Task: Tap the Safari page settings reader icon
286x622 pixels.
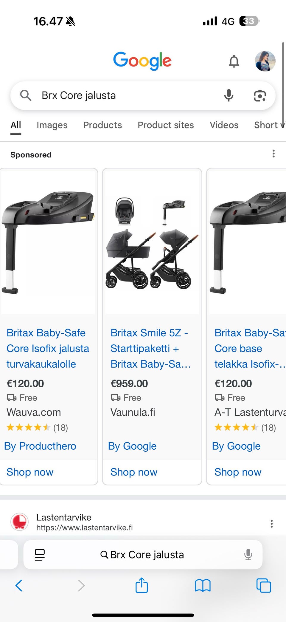Action: [40, 555]
